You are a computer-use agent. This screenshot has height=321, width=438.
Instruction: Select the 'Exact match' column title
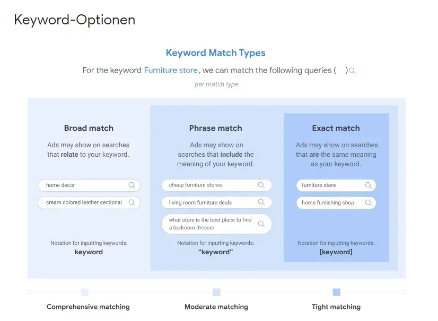336,128
